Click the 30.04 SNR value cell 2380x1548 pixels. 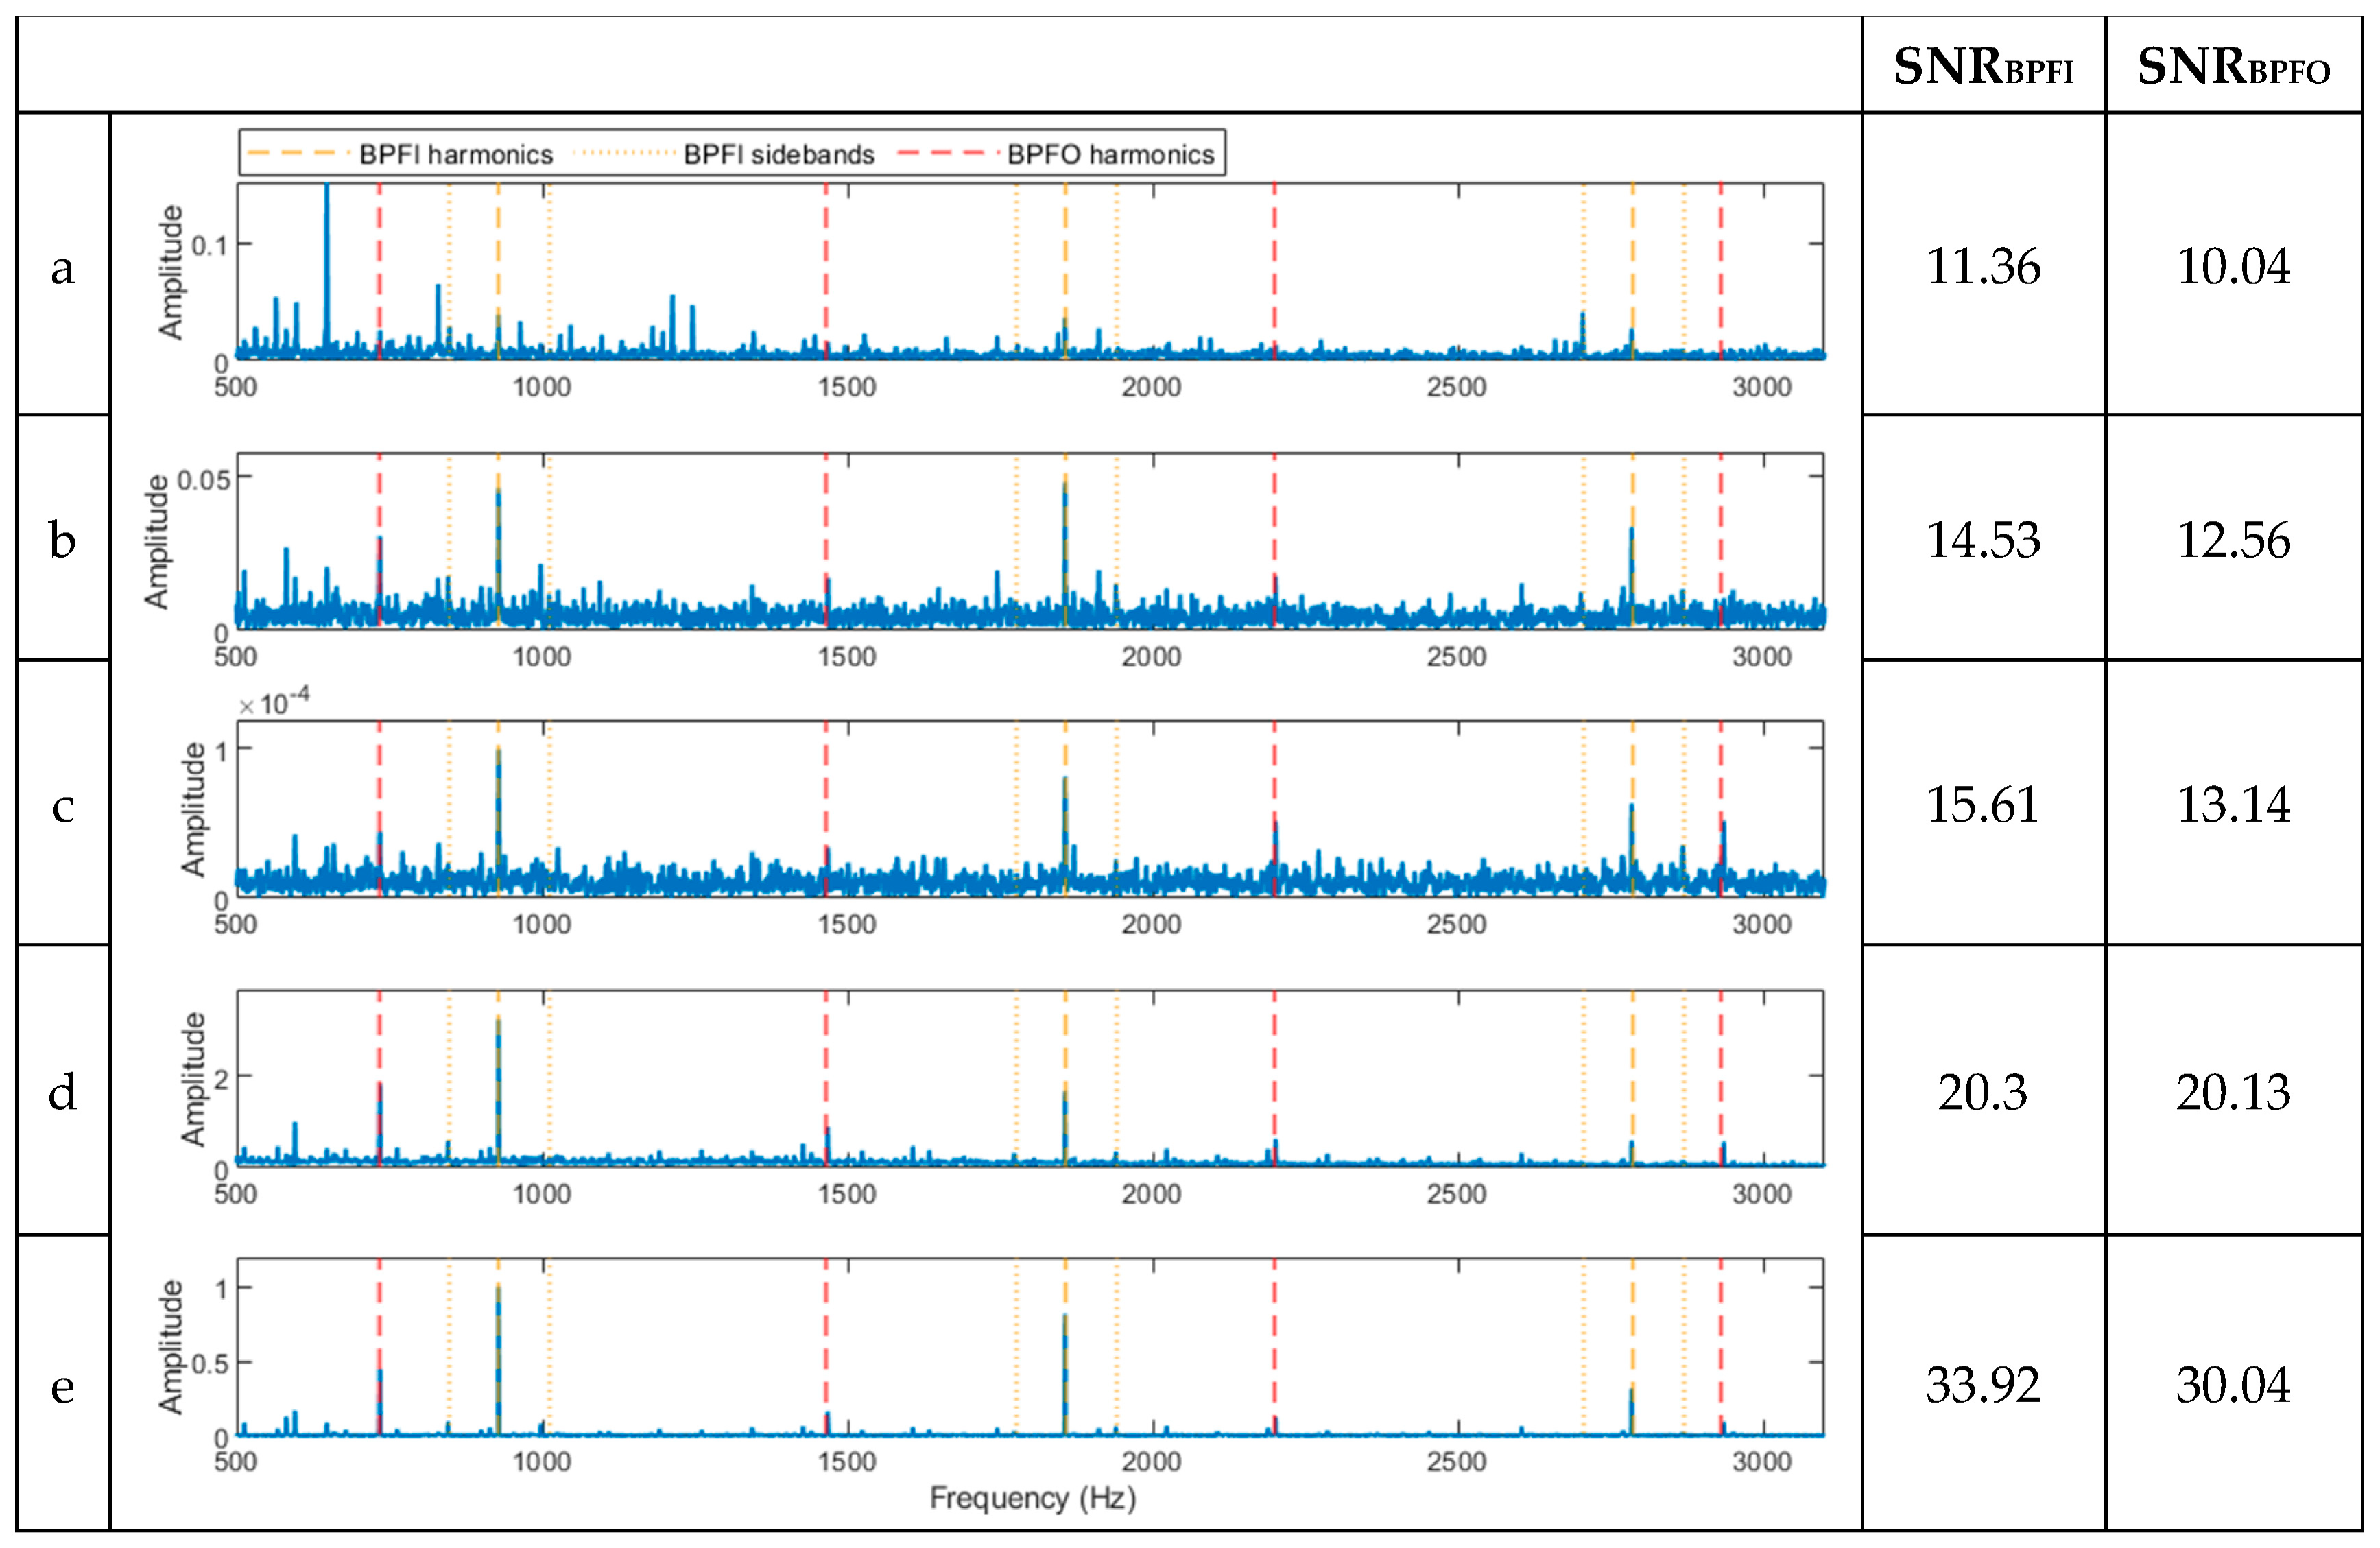pyautogui.click(x=2233, y=1385)
